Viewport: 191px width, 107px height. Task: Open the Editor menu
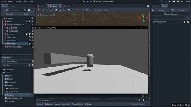(x=25, y=1)
